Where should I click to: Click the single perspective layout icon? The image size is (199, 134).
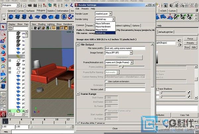(3, 94)
